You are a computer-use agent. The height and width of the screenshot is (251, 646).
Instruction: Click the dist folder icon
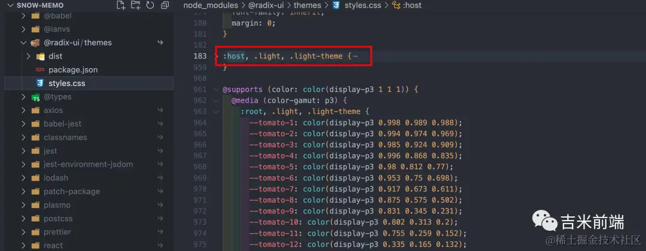[41, 56]
